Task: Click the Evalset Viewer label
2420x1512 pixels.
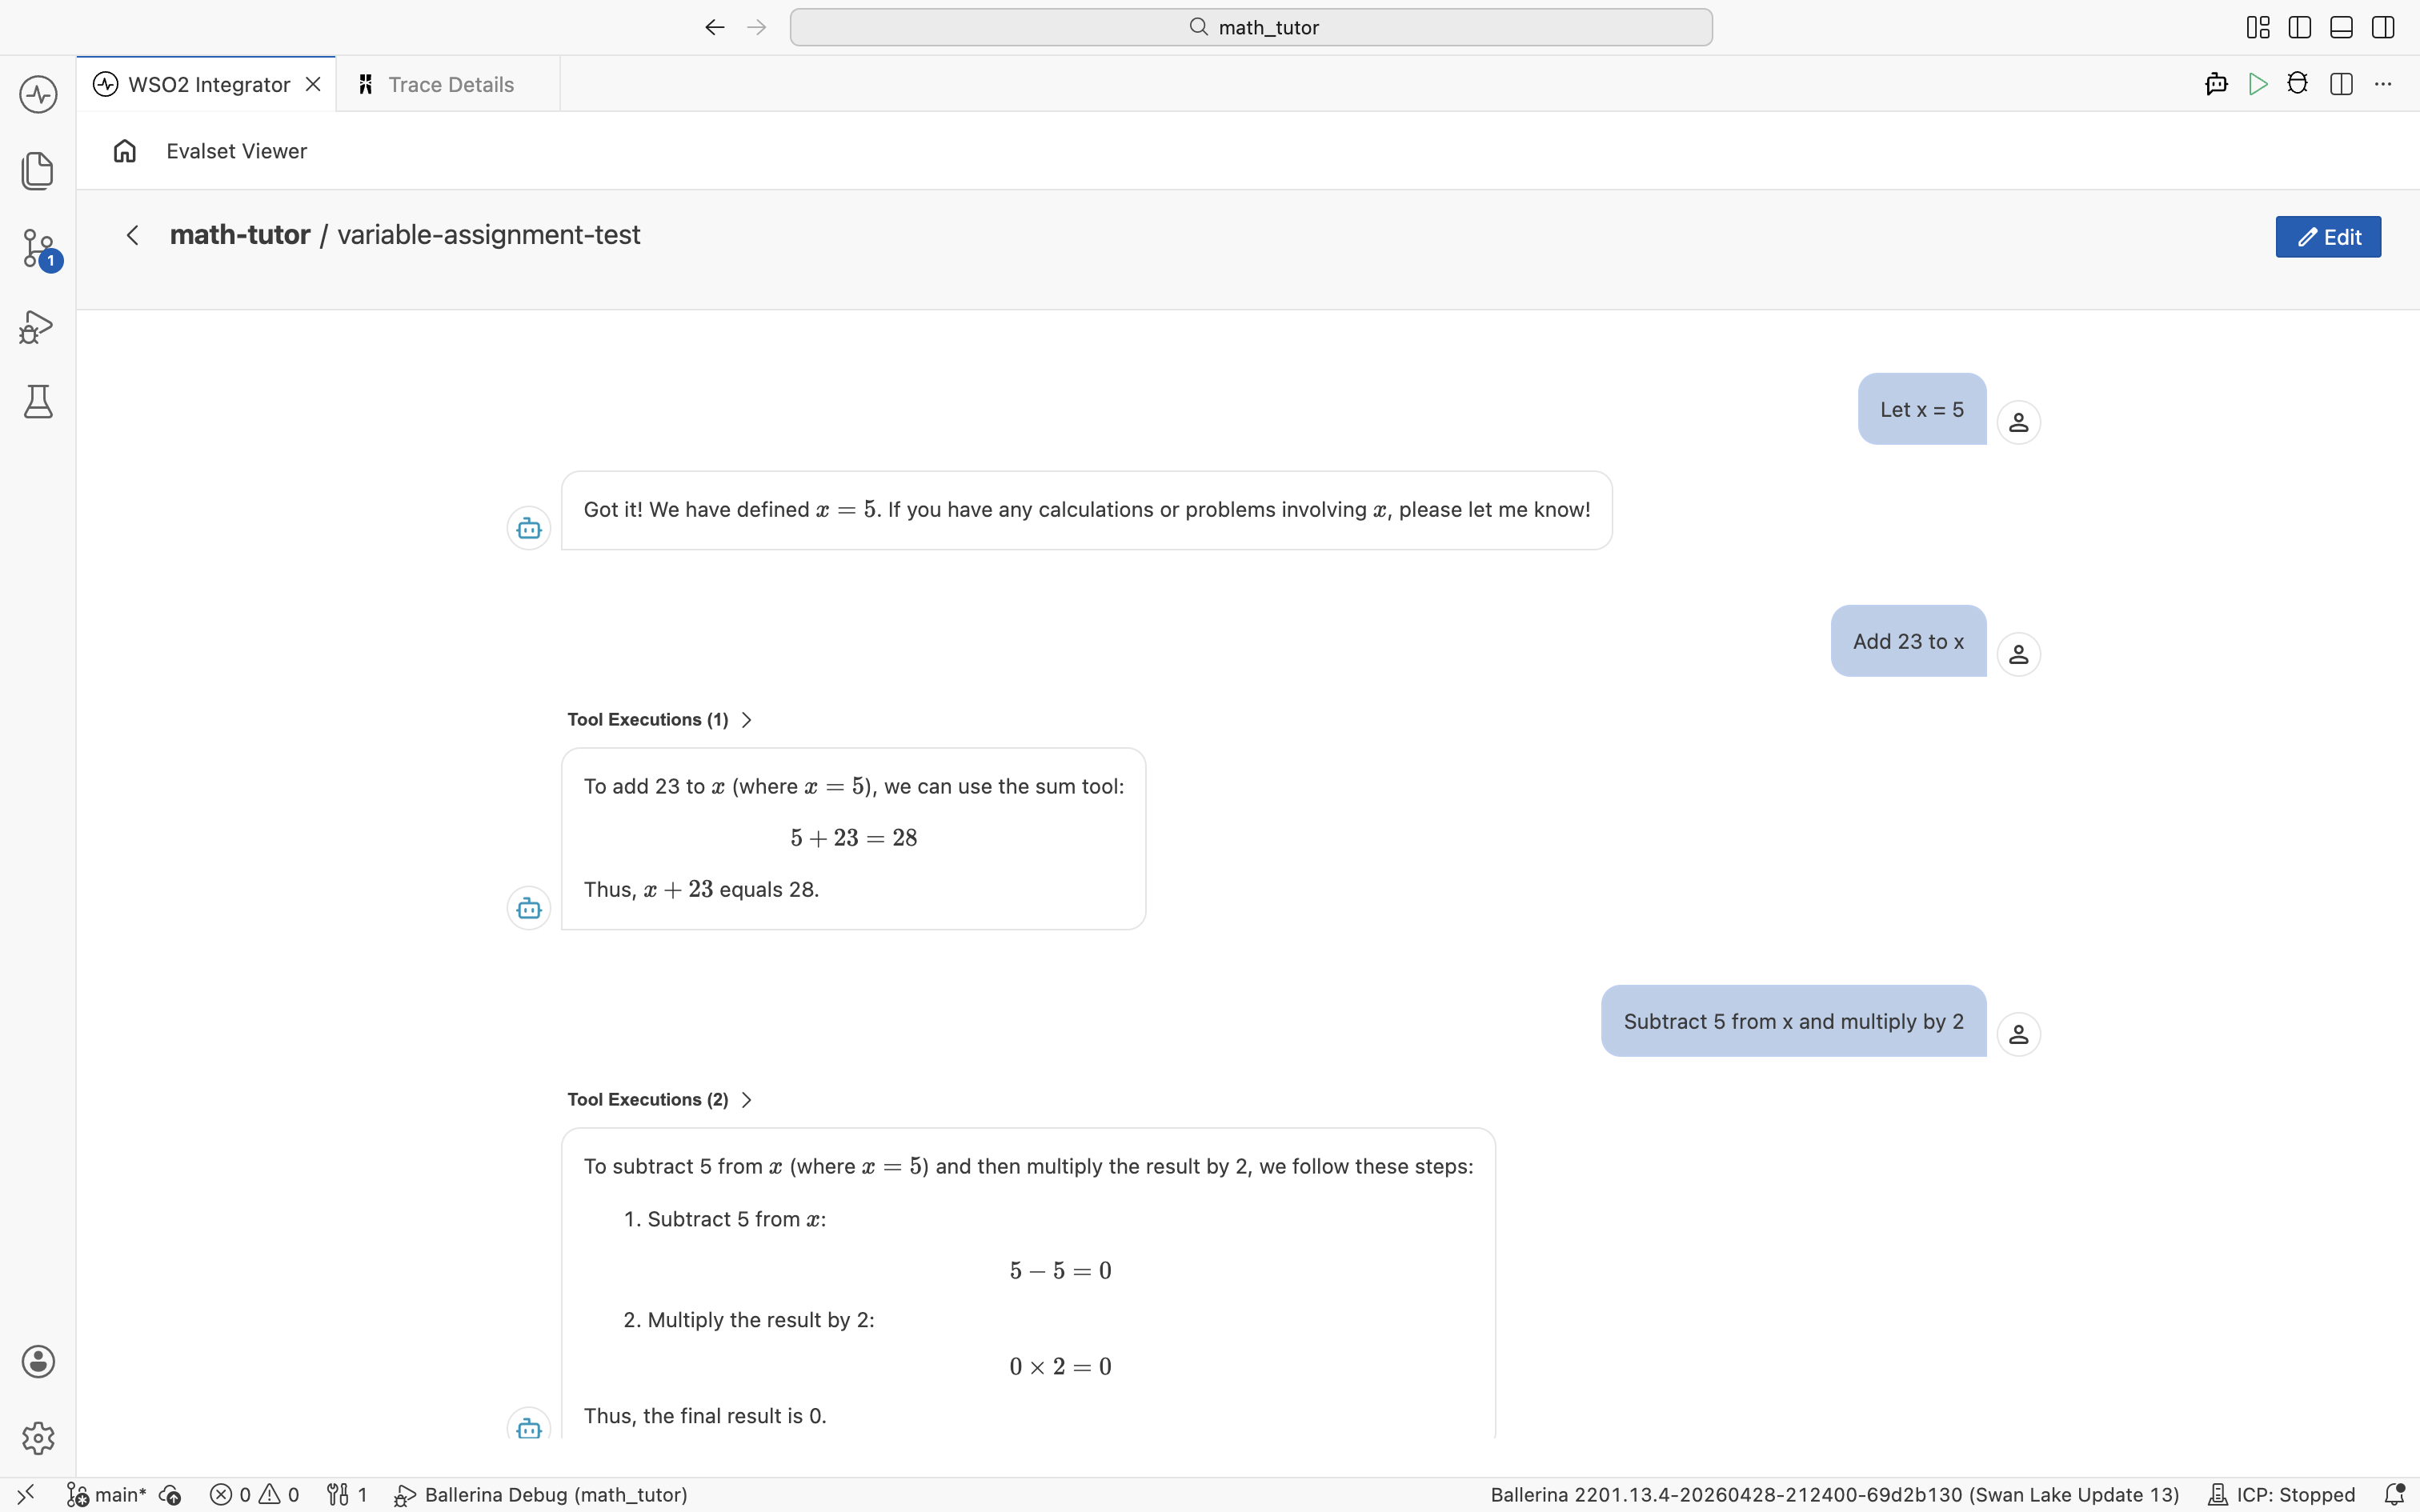Action: click(x=237, y=151)
